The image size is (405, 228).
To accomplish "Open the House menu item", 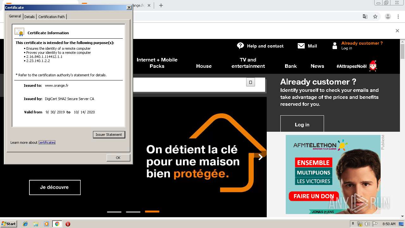I will tap(204, 66).
